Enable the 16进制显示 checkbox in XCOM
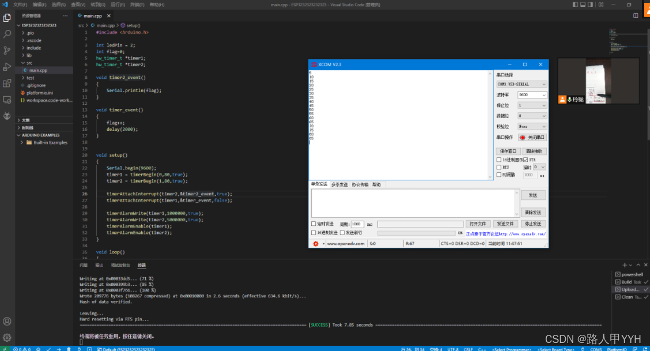Image resolution: width=650 pixels, height=351 pixels. tap(498, 160)
